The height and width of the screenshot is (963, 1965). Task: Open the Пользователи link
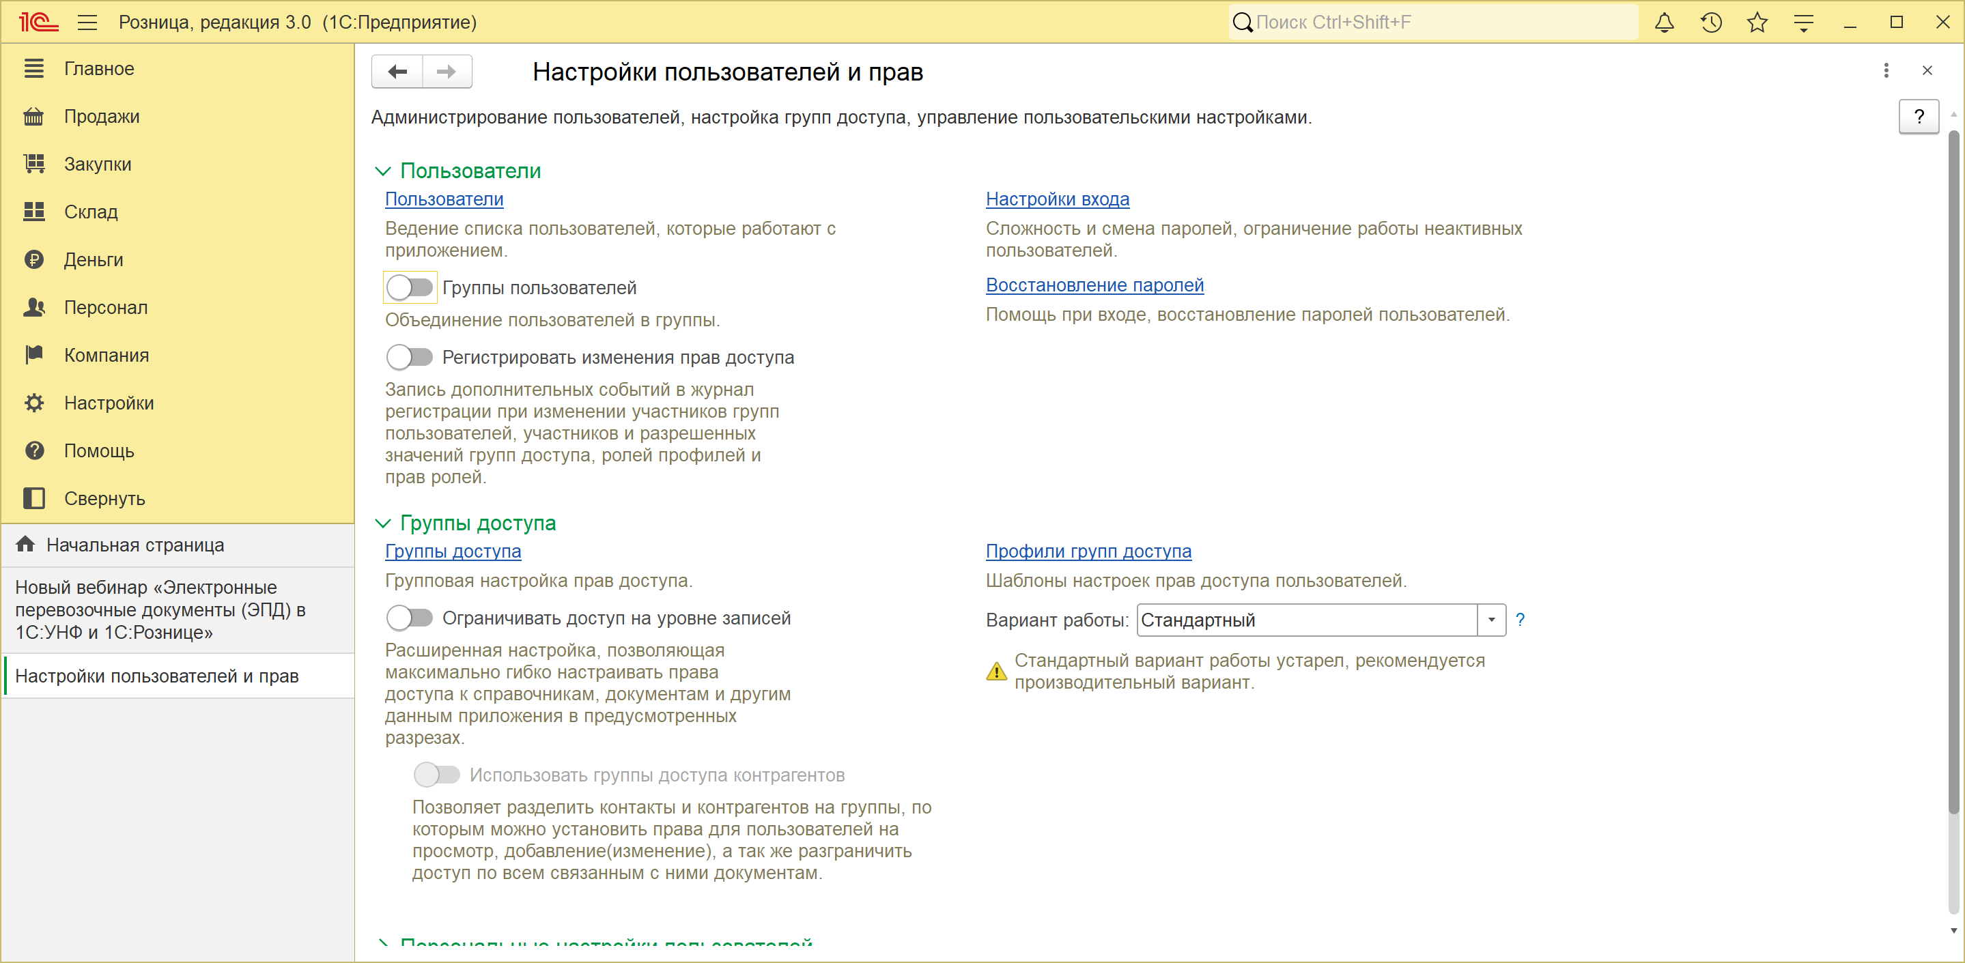(444, 199)
